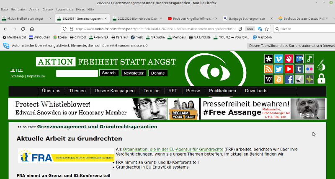
Task: Open the Twitter bird icon
Action: pyautogui.click(x=278, y=69)
